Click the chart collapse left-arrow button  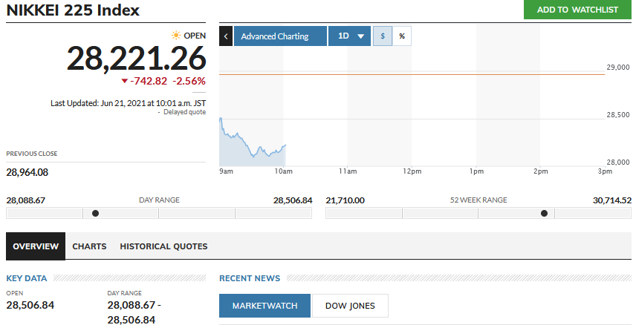tap(226, 36)
